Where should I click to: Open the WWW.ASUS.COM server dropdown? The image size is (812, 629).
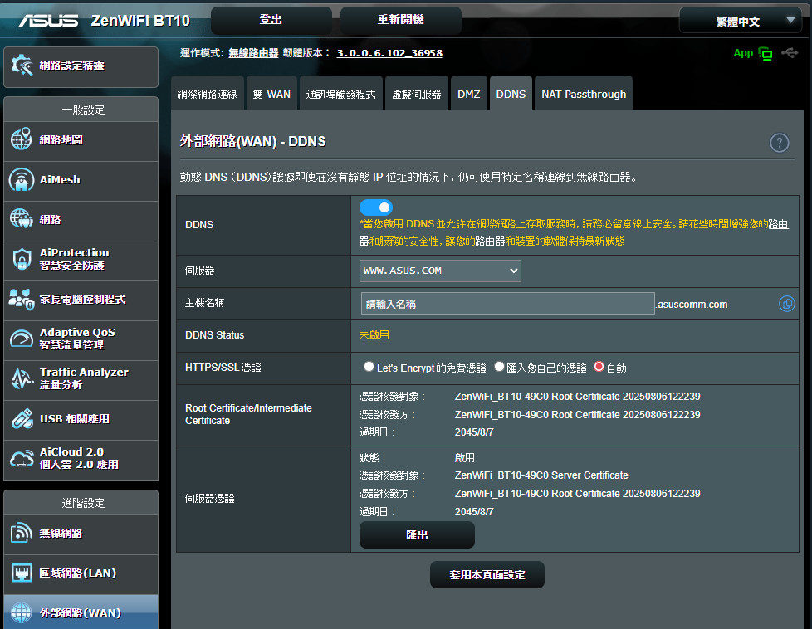pos(440,271)
